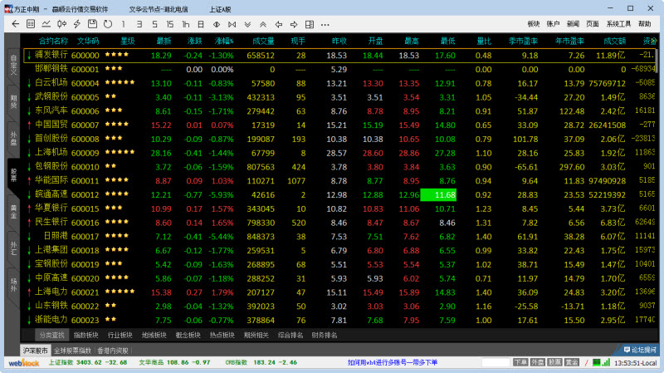Click the back arrow toolbar icon

point(16,24)
